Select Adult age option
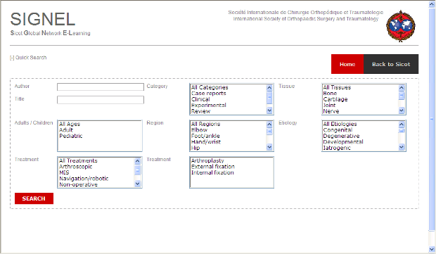The width and height of the screenshot is (436, 254). tap(66, 130)
